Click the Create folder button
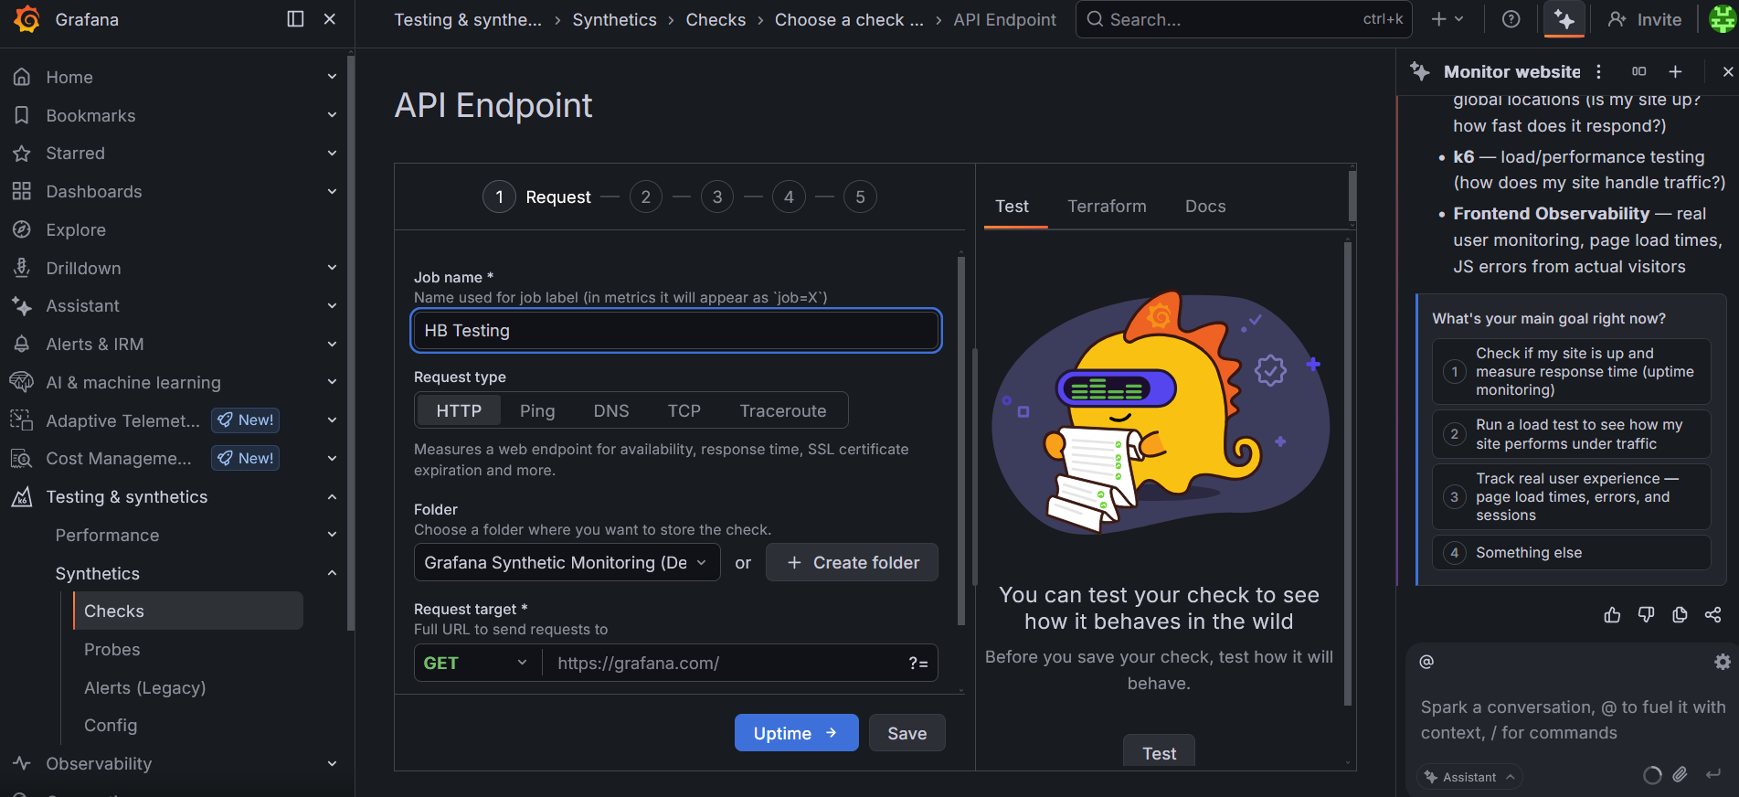Image resolution: width=1739 pixels, height=797 pixels. tap(852, 563)
